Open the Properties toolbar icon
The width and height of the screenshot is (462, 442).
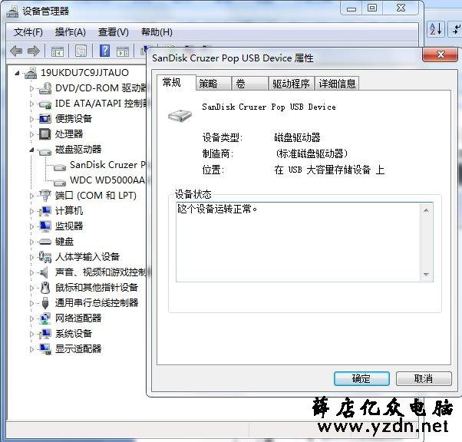click(81, 51)
